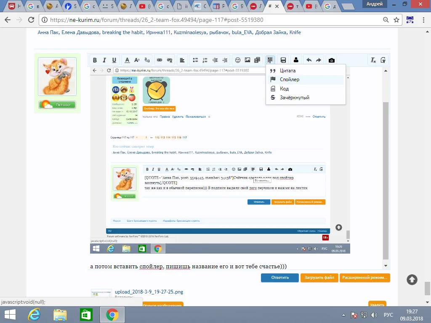Open the drafts save dropdown
Screen dimensions: 431x323
pyautogui.click(x=283, y=60)
